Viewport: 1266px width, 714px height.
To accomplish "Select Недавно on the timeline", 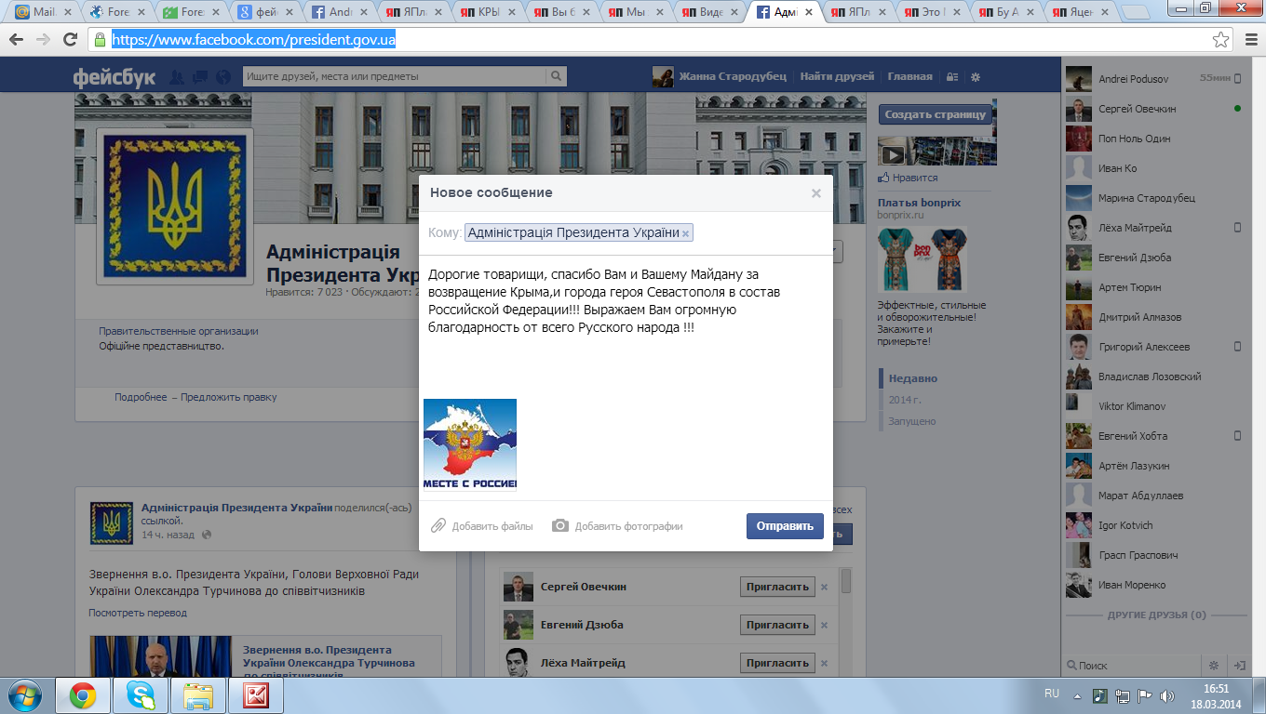I will 913,378.
